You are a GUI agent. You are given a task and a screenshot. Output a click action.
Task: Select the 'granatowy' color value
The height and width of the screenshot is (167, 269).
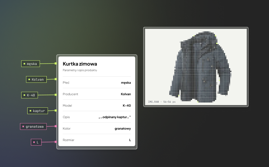(123, 129)
